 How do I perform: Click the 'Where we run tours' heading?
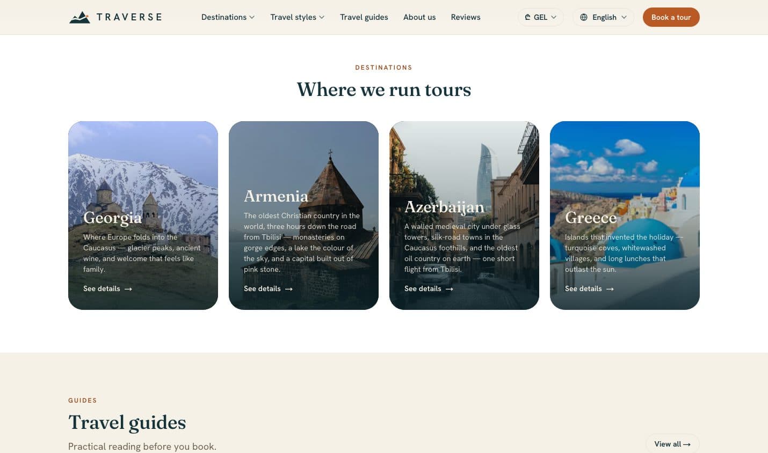(x=384, y=90)
